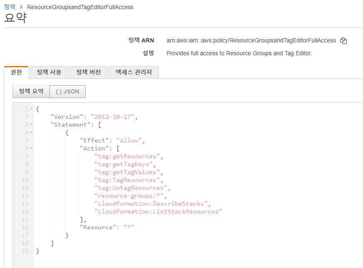Click the "Statement" key in the JSON
This screenshot has height=268, width=363.
(x=71, y=125)
